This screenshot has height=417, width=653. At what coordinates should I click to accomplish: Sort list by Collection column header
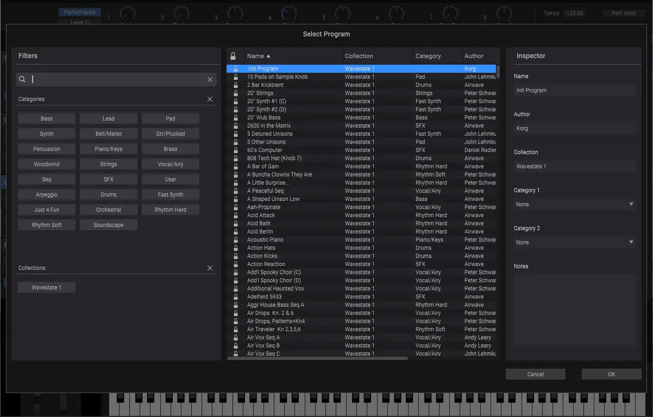pos(378,56)
